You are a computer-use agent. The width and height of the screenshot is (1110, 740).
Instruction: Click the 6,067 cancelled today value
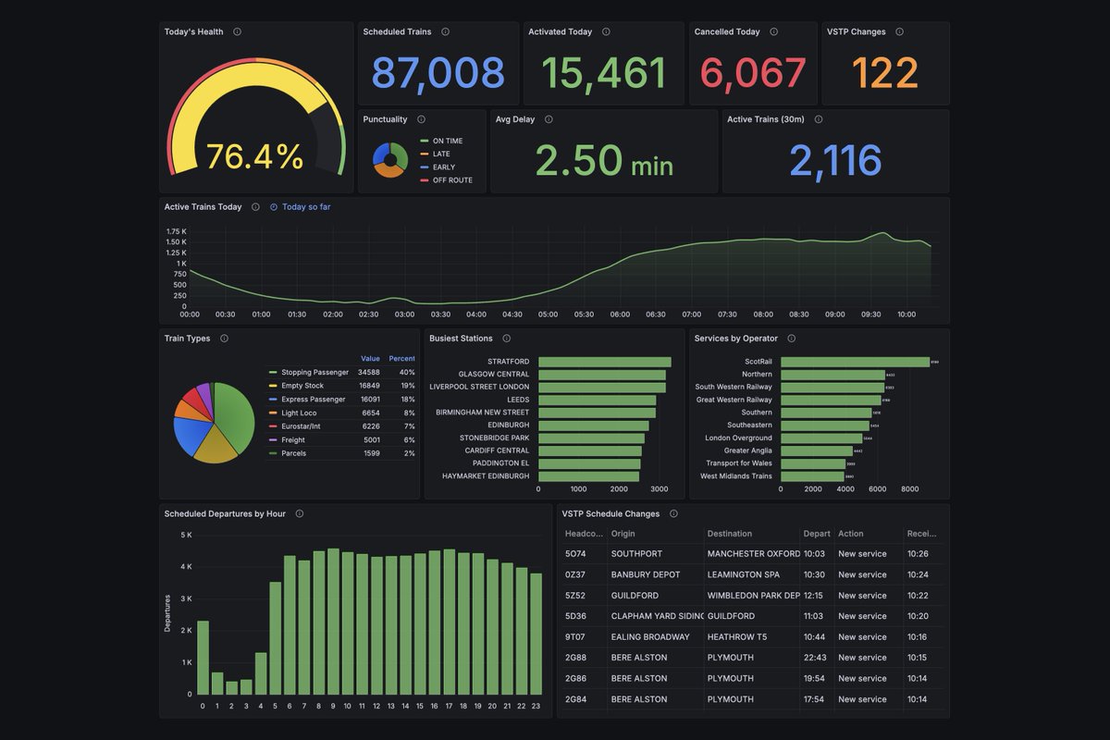point(753,73)
